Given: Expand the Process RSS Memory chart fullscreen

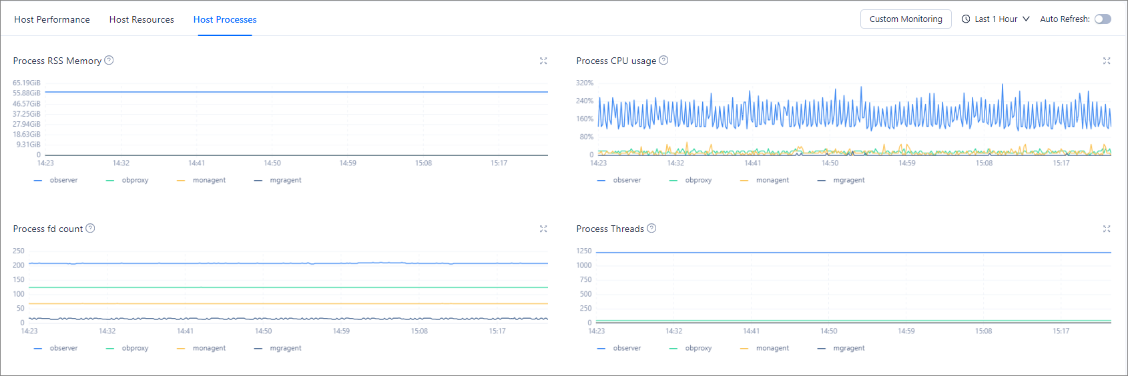Looking at the screenshot, I should (x=543, y=61).
